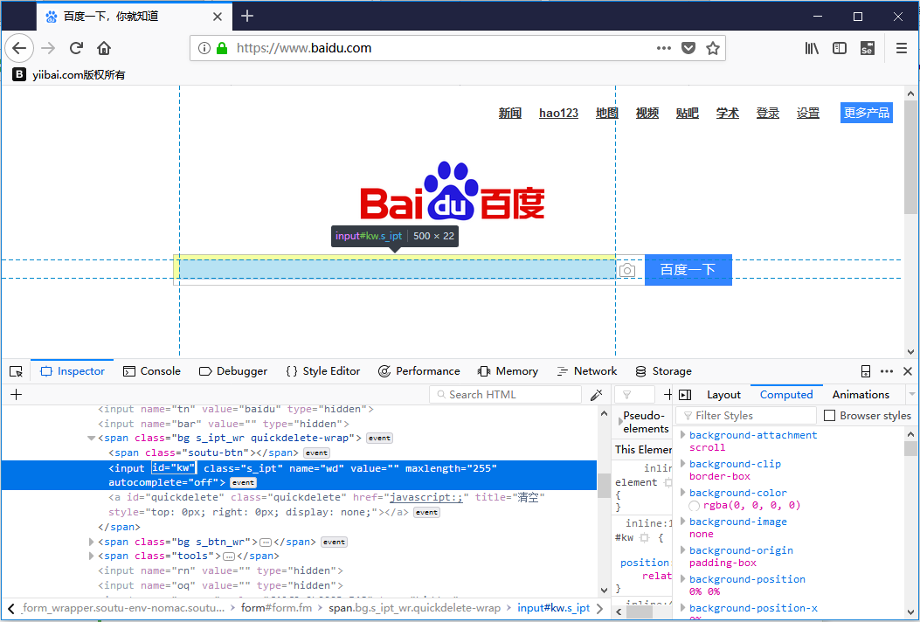
Task: Toggle the sidebar view icon
Action: coord(840,48)
